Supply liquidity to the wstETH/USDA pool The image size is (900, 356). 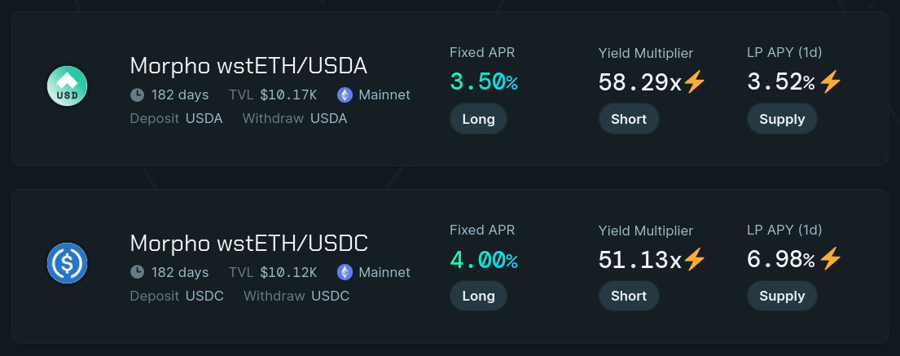tap(782, 119)
